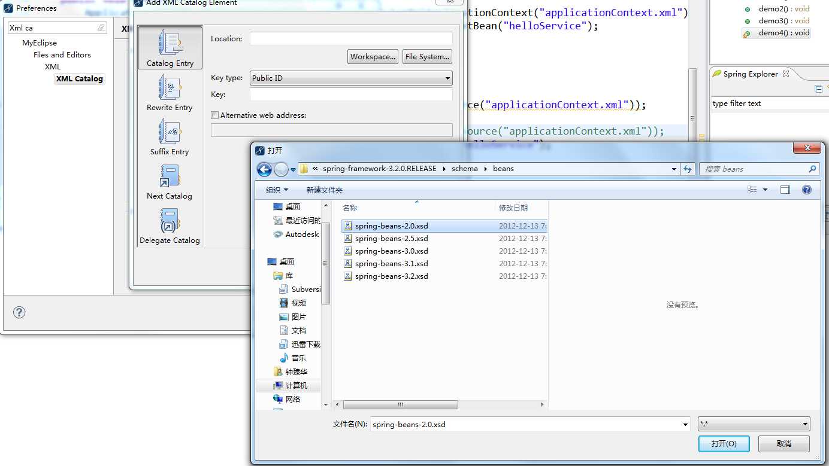Click the 取消 button

pyautogui.click(x=784, y=444)
